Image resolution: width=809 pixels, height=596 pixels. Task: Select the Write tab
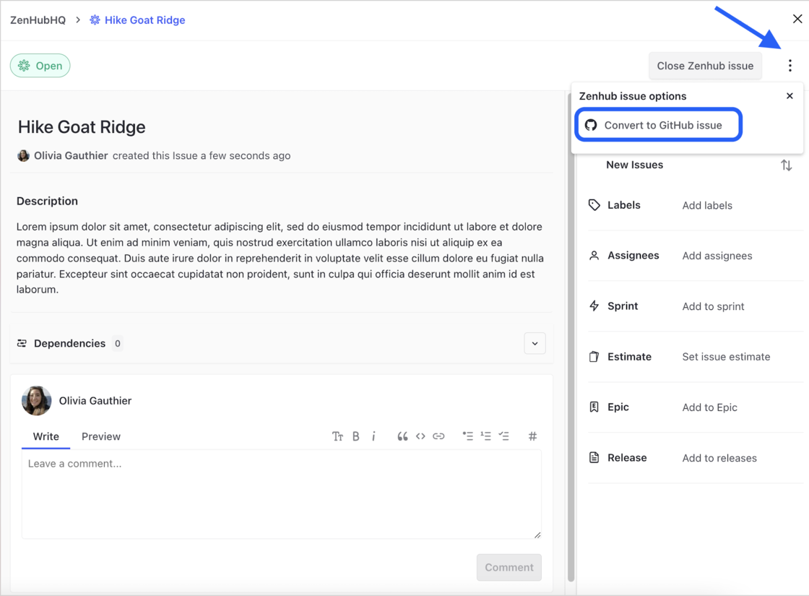(x=46, y=436)
